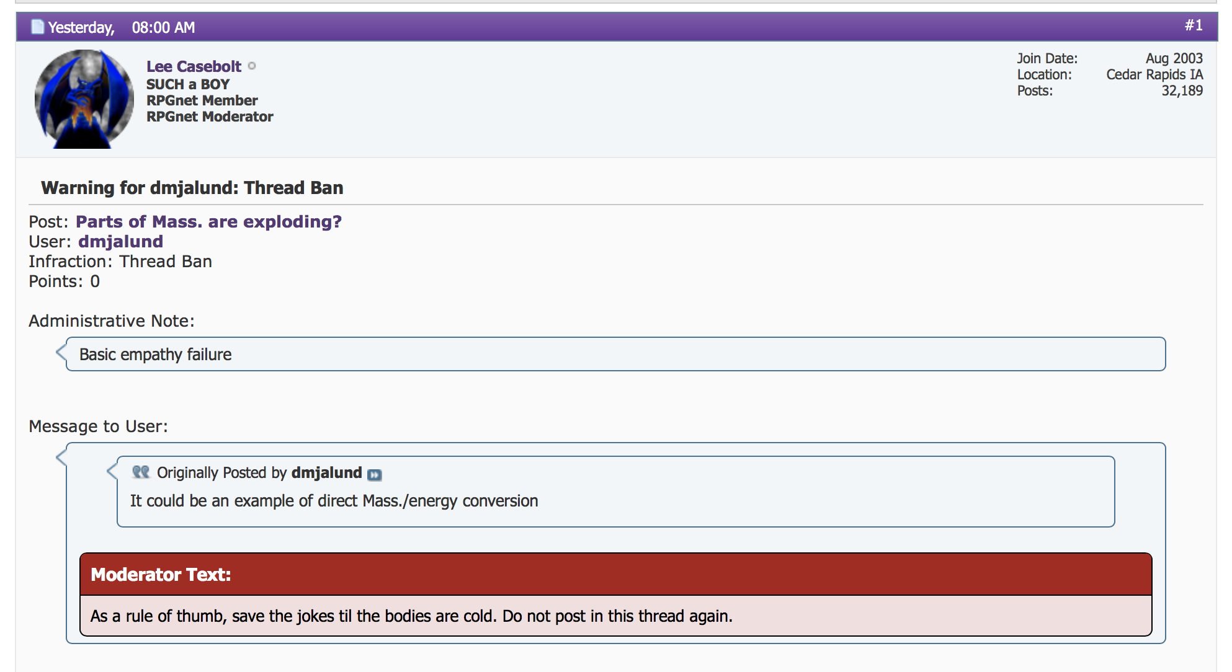The height and width of the screenshot is (672, 1232).
Task: Click the 'RPGnet Moderator' user title
Action: [x=210, y=117]
